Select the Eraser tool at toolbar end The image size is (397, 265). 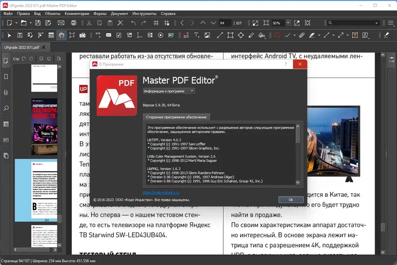click(387, 35)
